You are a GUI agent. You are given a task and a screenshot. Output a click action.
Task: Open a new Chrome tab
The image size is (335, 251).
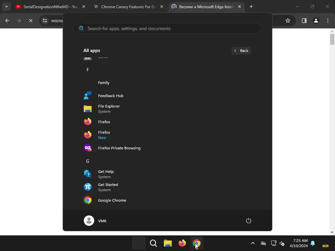click(x=251, y=7)
